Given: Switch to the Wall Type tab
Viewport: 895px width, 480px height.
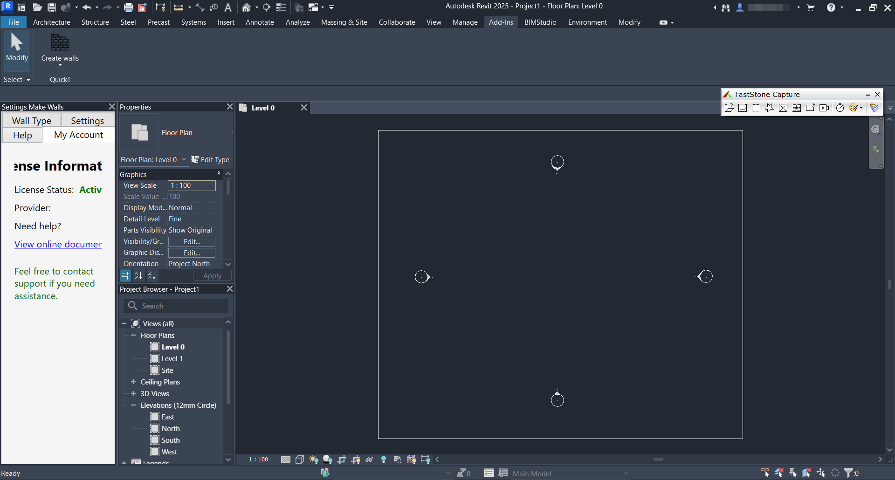Looking at the screenshot, I should [32, 121].
